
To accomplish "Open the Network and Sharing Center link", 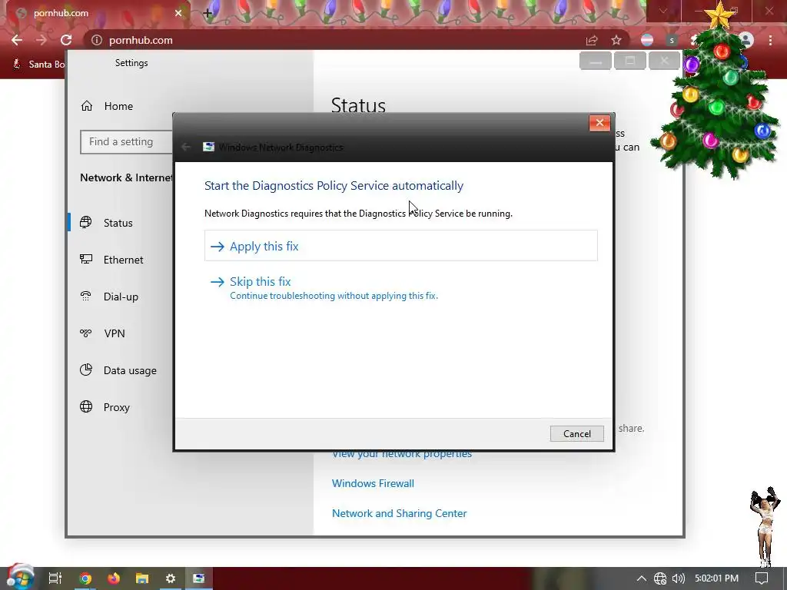I will (400, 513).
